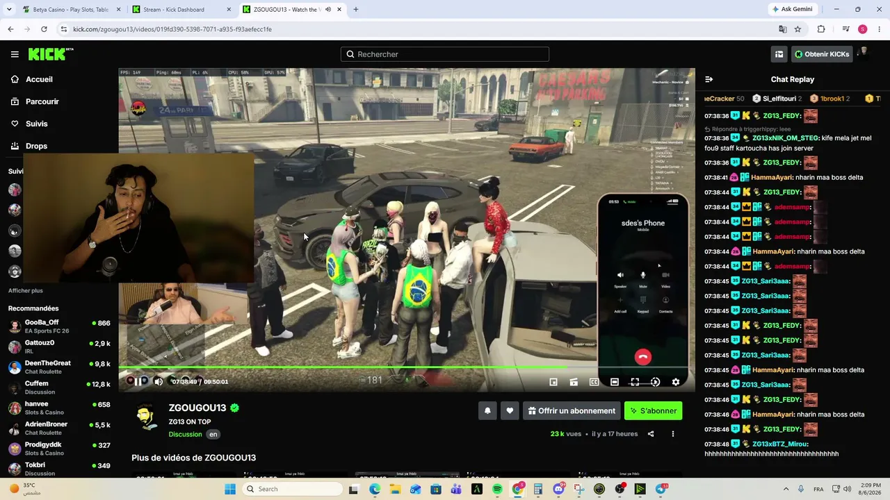Open hanvee recommended channel
890x500 pixels.
[59, 408]
